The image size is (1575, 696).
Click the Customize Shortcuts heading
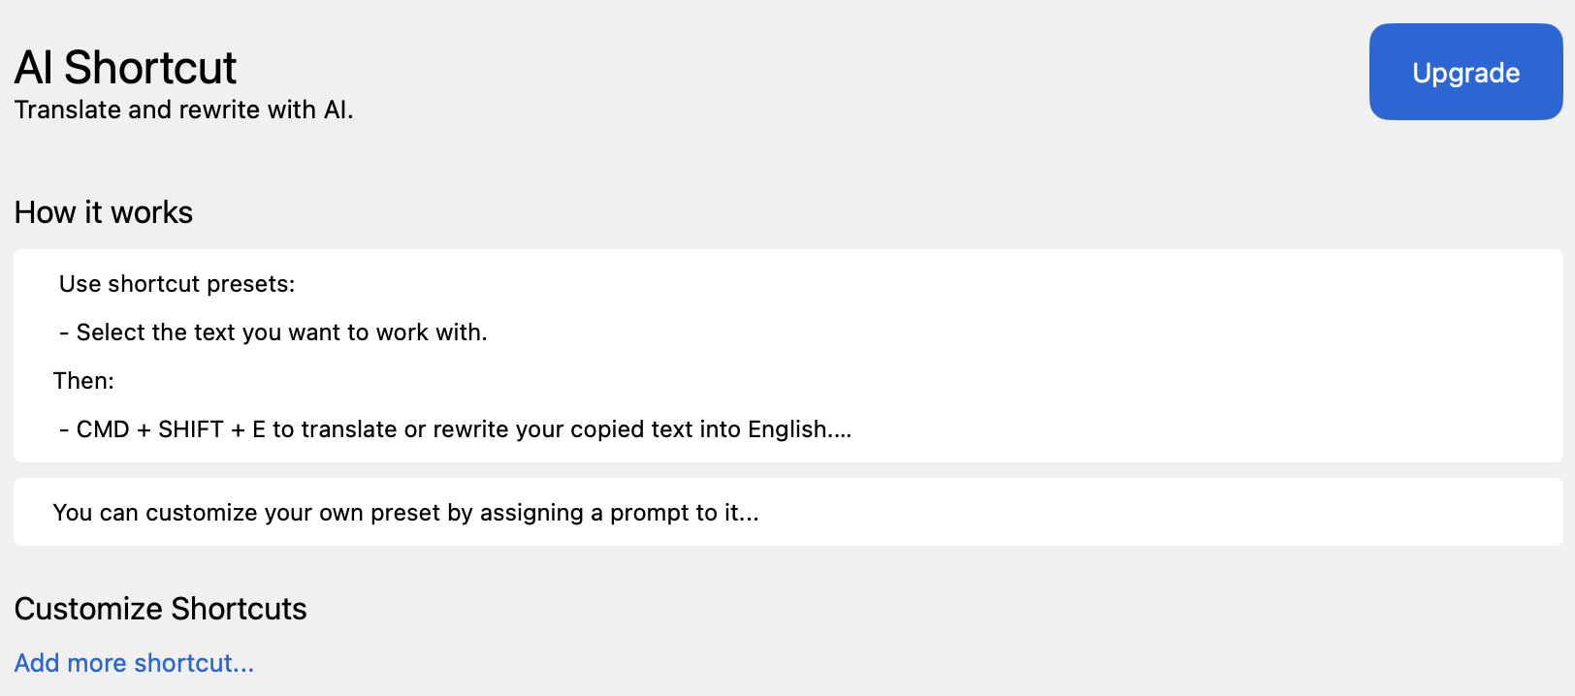pos(160,609)
